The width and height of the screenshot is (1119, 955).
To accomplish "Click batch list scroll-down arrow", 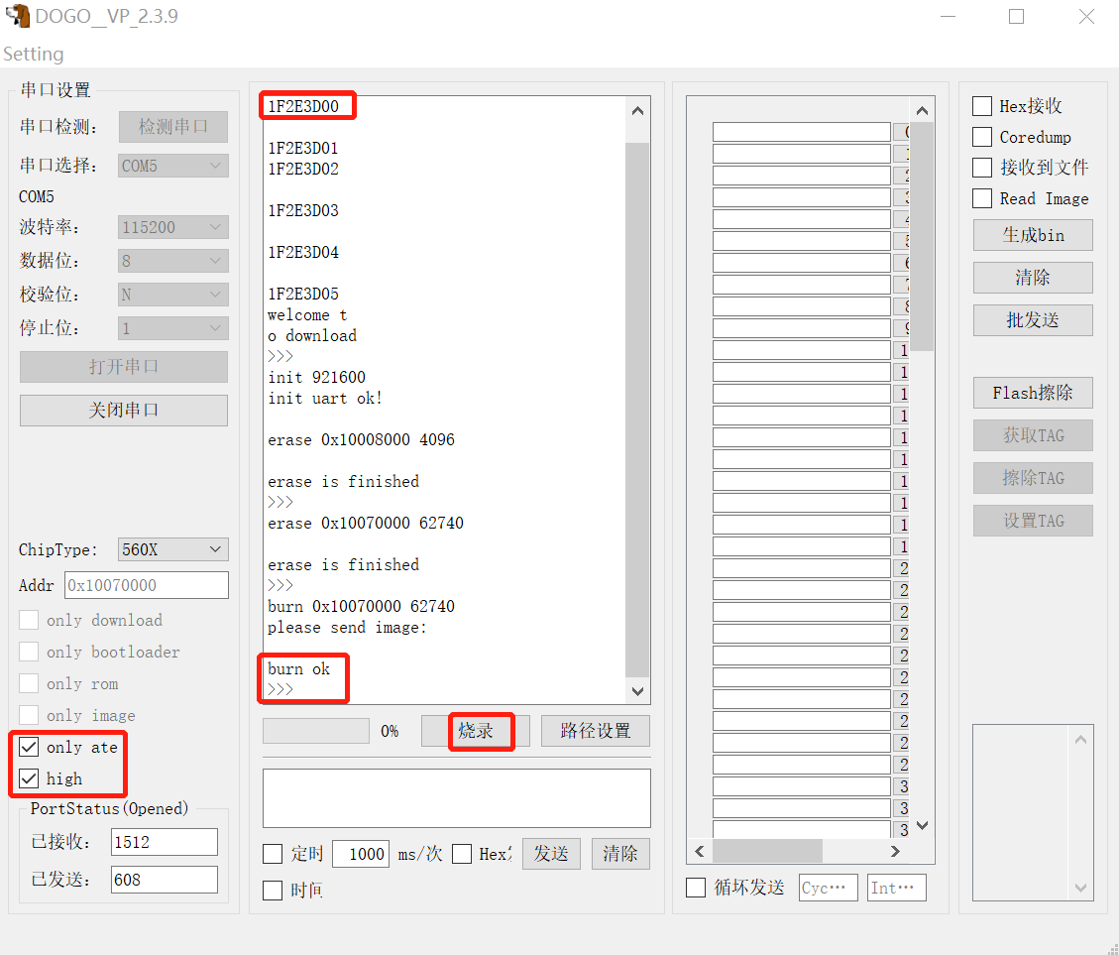I will (922, 826).
